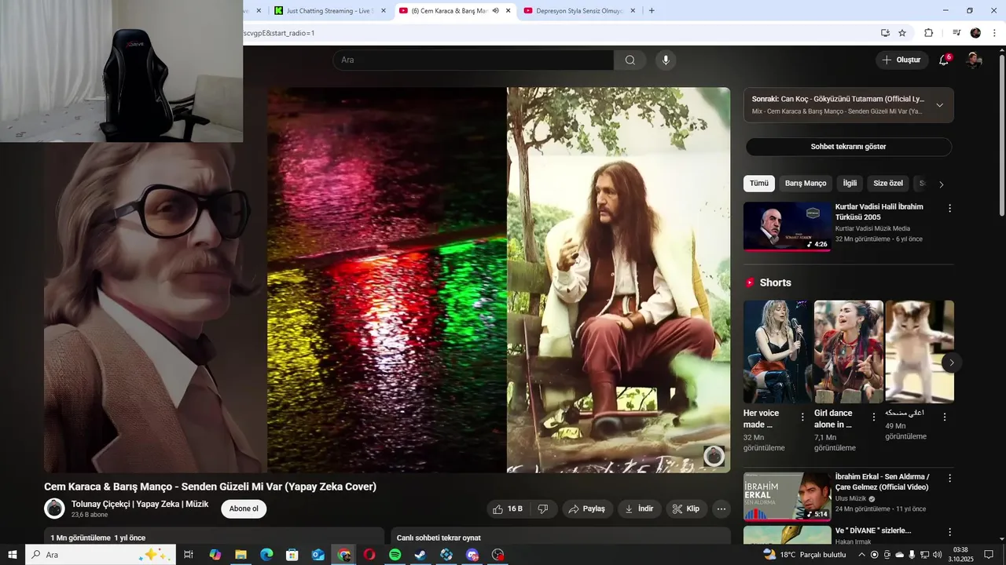
Task: Click the YouTube search input field
Action: tap(473, 60)
